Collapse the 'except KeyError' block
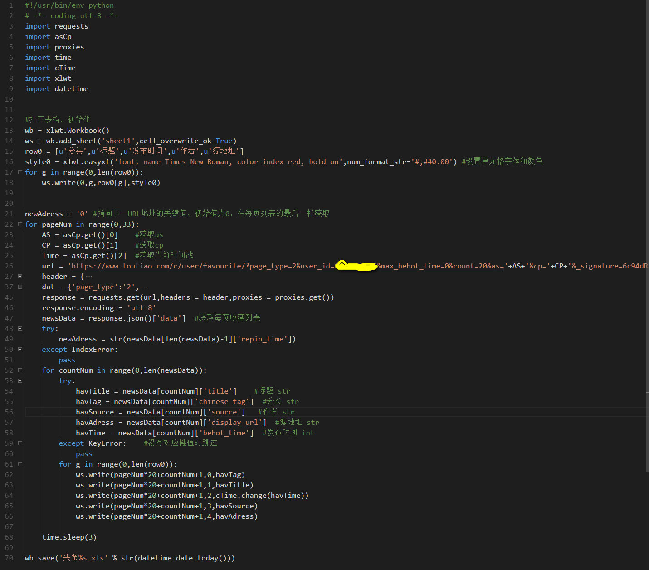649x570 pixels. click(20, 443)
